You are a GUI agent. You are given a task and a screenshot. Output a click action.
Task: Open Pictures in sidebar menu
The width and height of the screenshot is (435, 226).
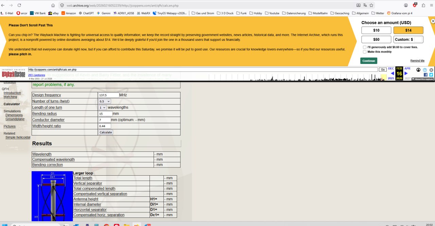(10, 127)
